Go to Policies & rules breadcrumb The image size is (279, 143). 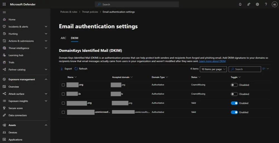click(x=69, y=12)
